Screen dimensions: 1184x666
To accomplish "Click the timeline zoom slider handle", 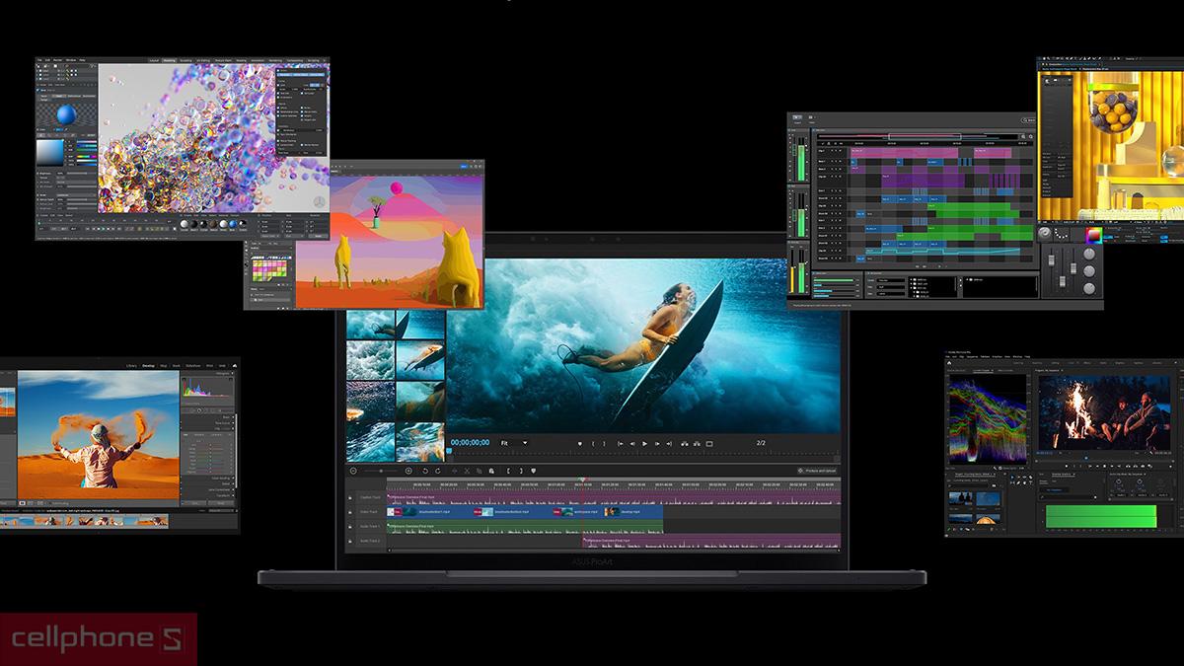I will [x=381, y=471].
